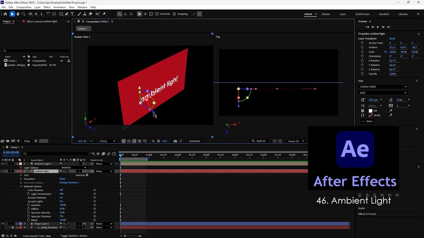Select the Hand tool
The image size is (424, 238).
(x=18, y=14)
